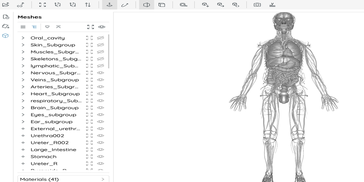Click the create snapshot camera icon
Image resolution: width=364 pixels, height=182 pixels.
pyautogui.click(x=257, y=5)
